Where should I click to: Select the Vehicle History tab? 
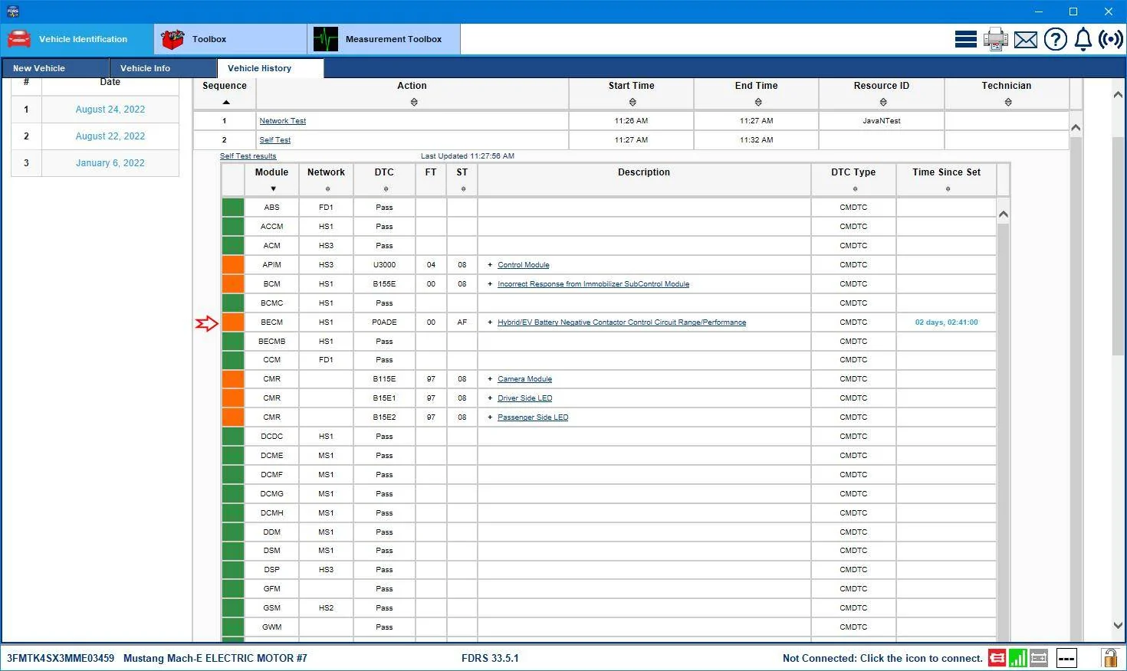coord(271,68)
